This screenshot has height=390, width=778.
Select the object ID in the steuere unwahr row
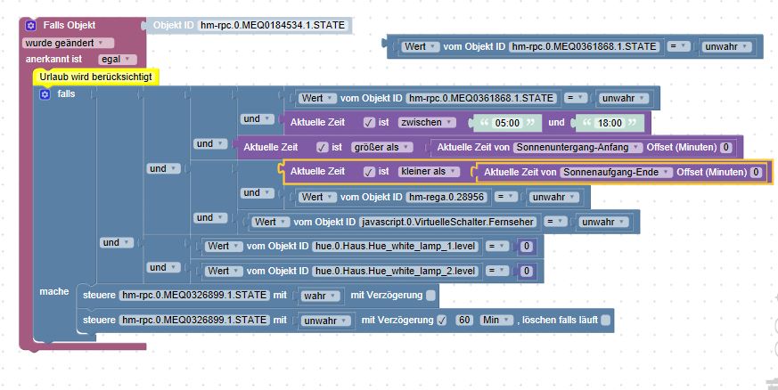click(x=194, y=321)
